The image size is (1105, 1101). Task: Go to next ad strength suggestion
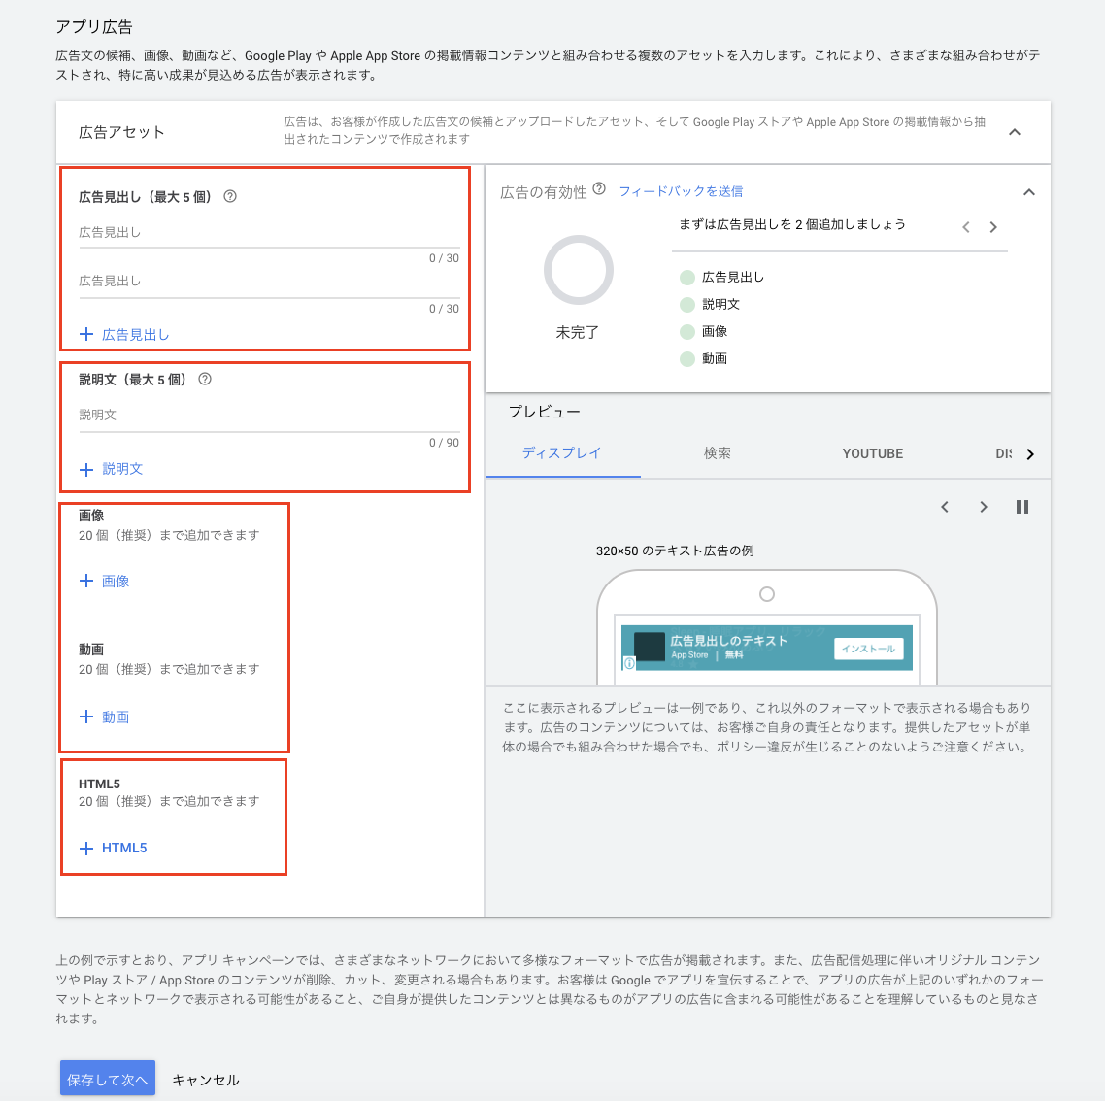tap(993, 227)
